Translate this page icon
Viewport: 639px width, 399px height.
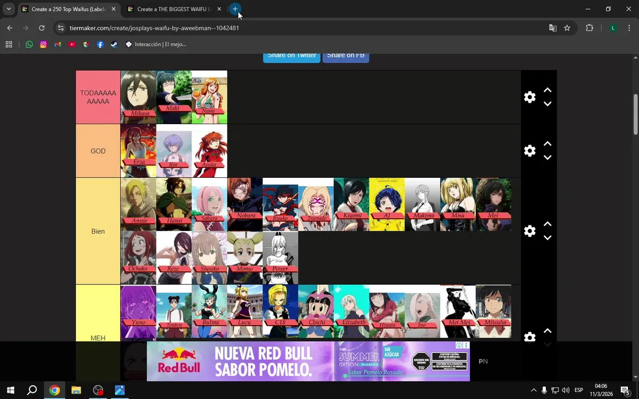[552, 28]
